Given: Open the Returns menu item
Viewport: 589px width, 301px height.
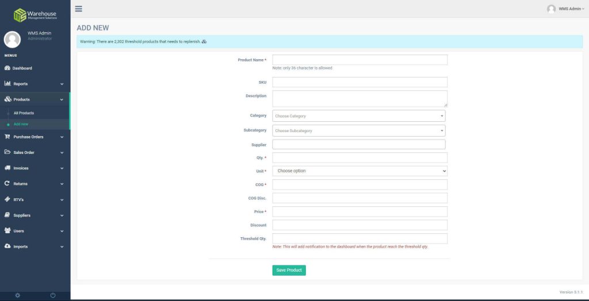Looking at the screenshot, I should coord(35,184).
